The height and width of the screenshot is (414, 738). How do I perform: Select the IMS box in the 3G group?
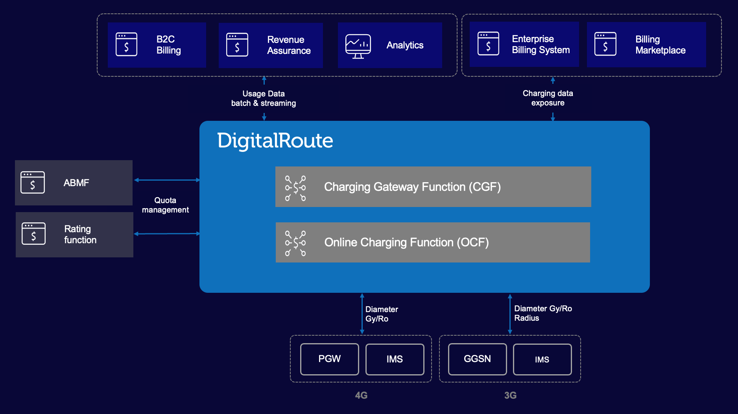pos(542,359)
